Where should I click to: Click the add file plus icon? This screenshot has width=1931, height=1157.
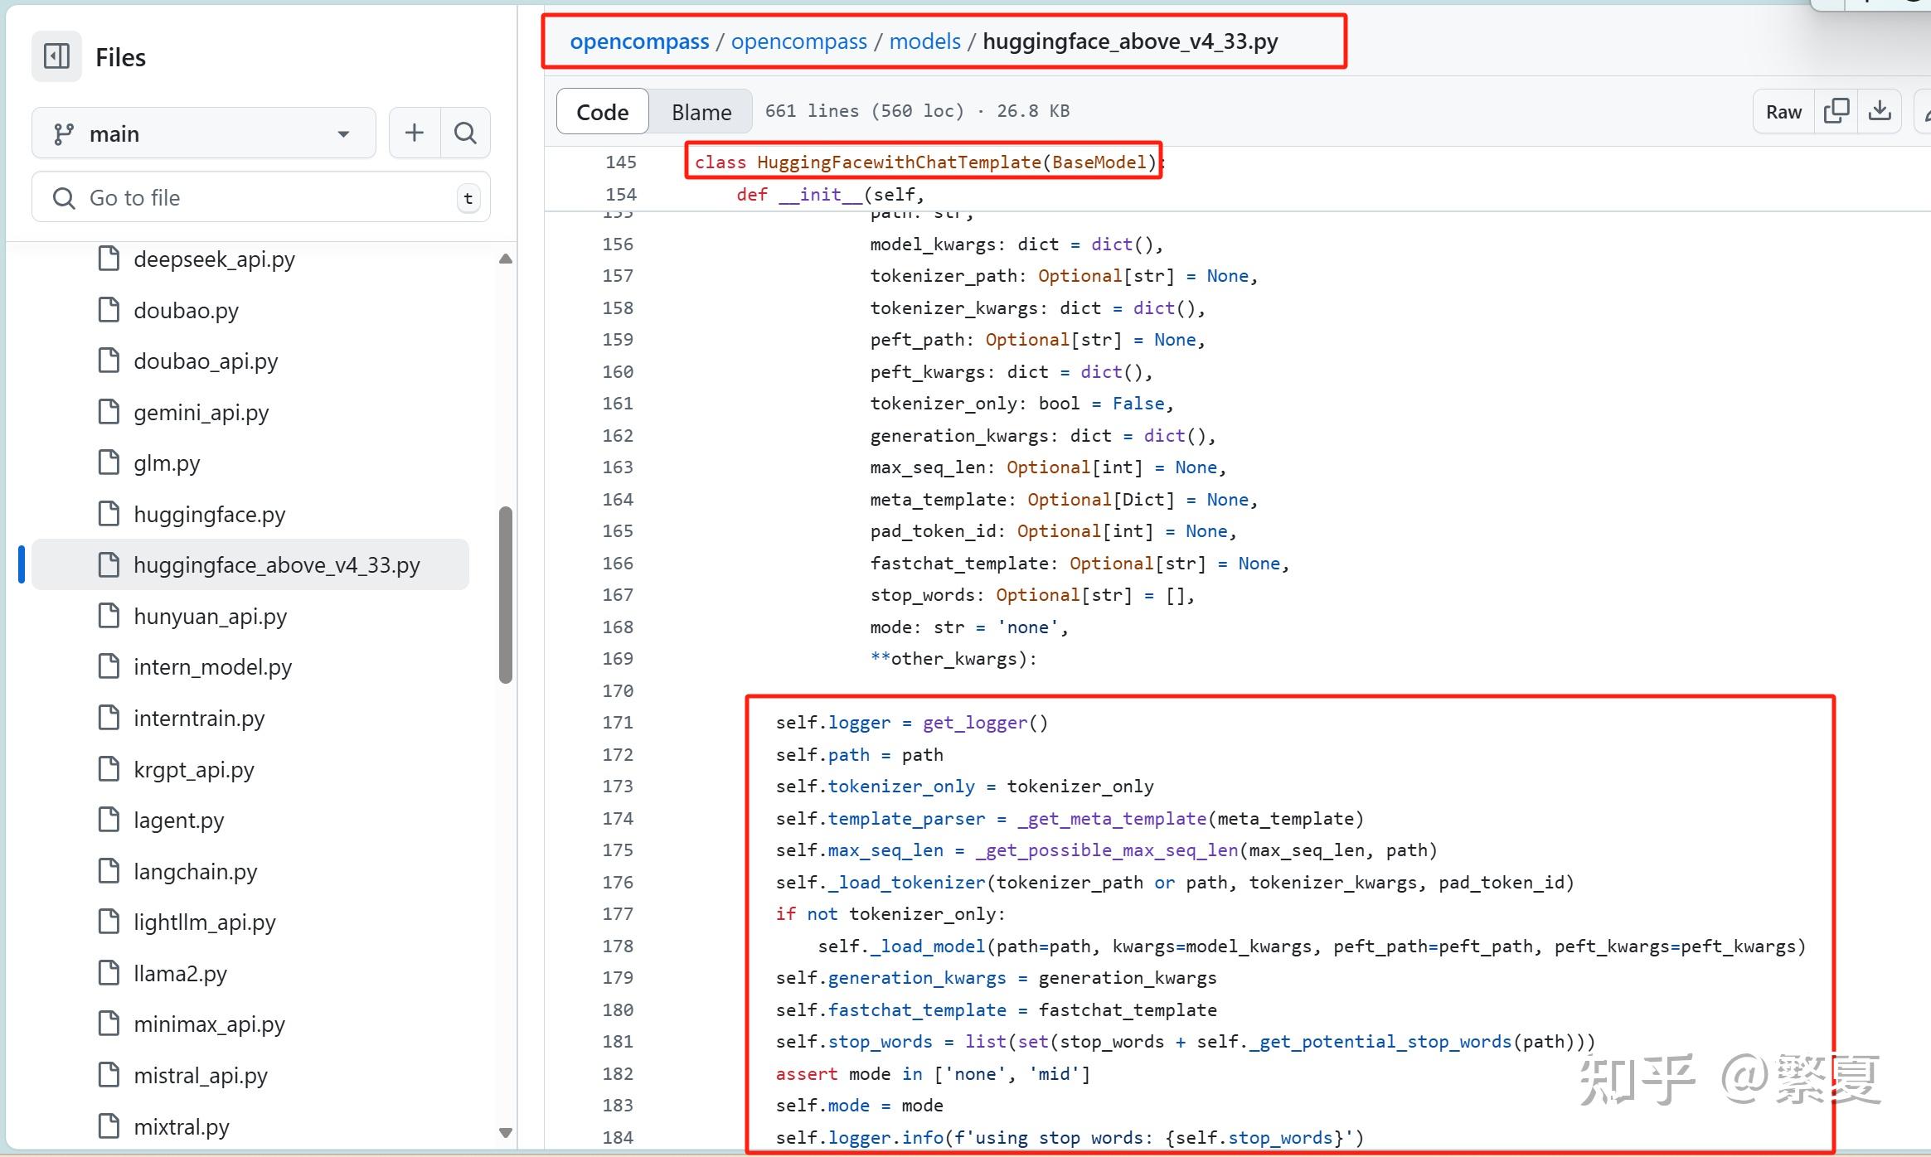[414, 133]
